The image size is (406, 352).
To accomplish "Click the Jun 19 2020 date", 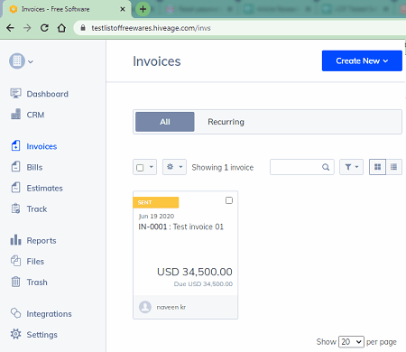I will point(156,216).
